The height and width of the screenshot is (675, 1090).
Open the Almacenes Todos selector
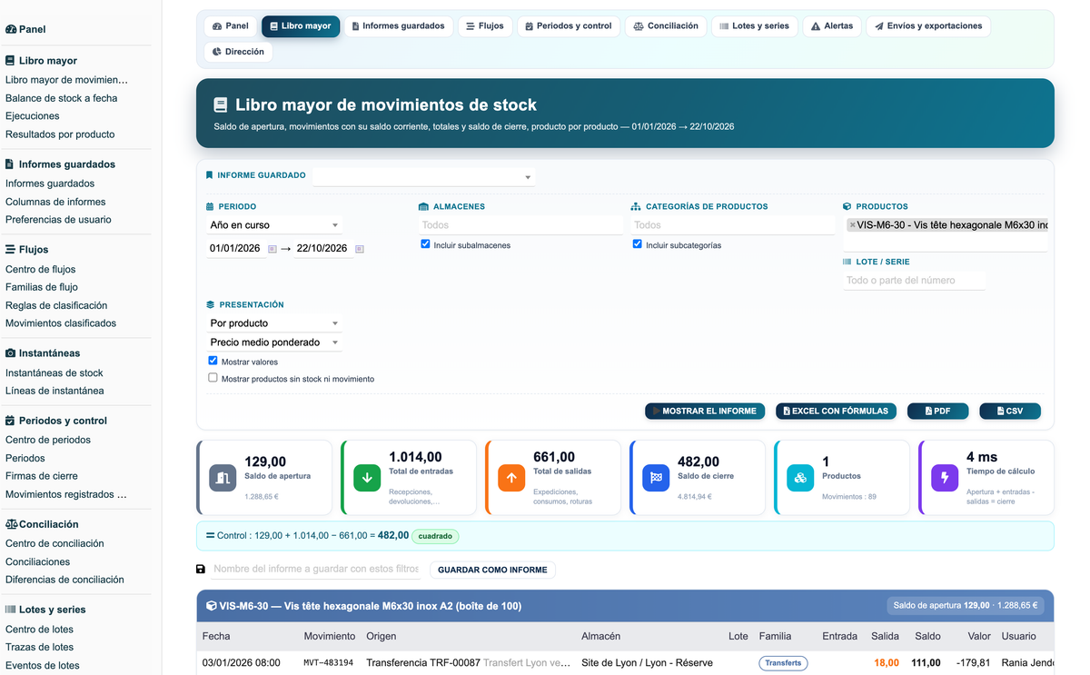[x=520, y=225]
